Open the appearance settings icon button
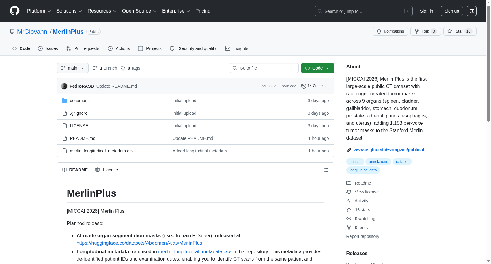The width and height of the screenshot is (491, 264). point(472,11)
